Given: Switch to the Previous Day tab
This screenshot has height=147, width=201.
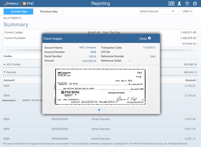Looking at the screenshot, I should coord(48,12).
